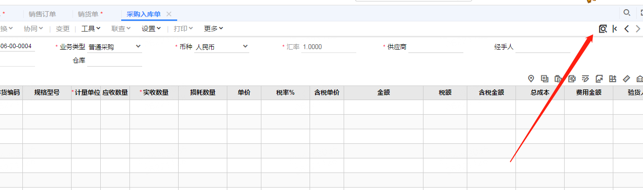Click the image chart icon above the table
The width and height of the screenshot is (643, 190).
pyautogui.click(x=599, y=79)
